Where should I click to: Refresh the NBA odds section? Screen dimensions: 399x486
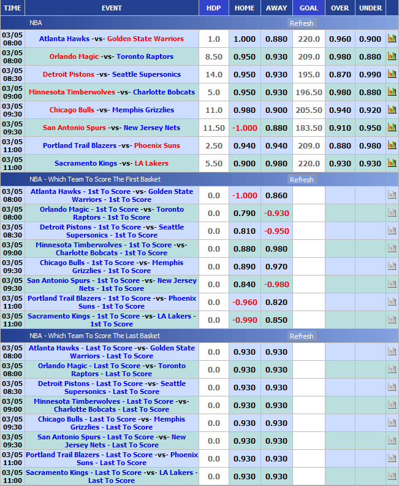pyautogui.click(x=302, y=23)
